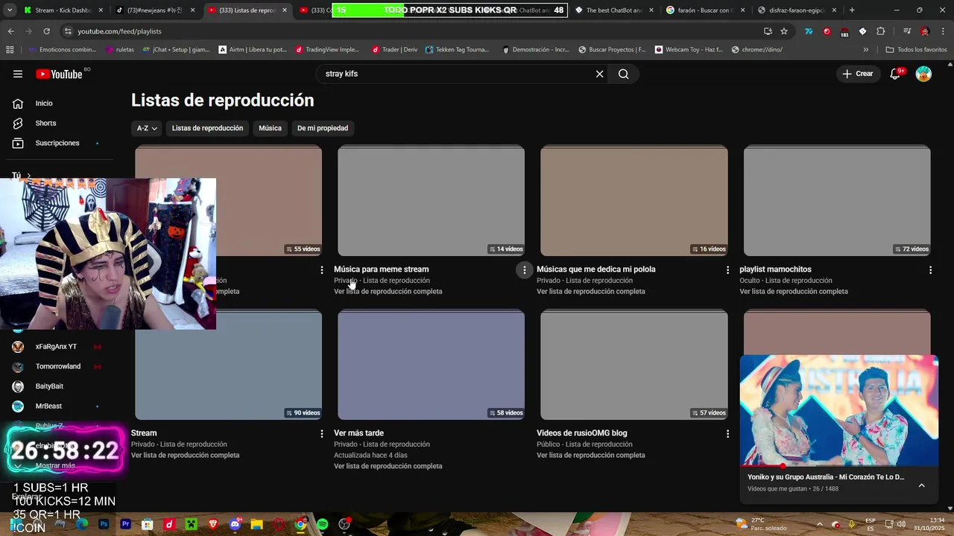954x536 pixels.
Task: Open the account avatar menu
Action: tap(923, 74)
